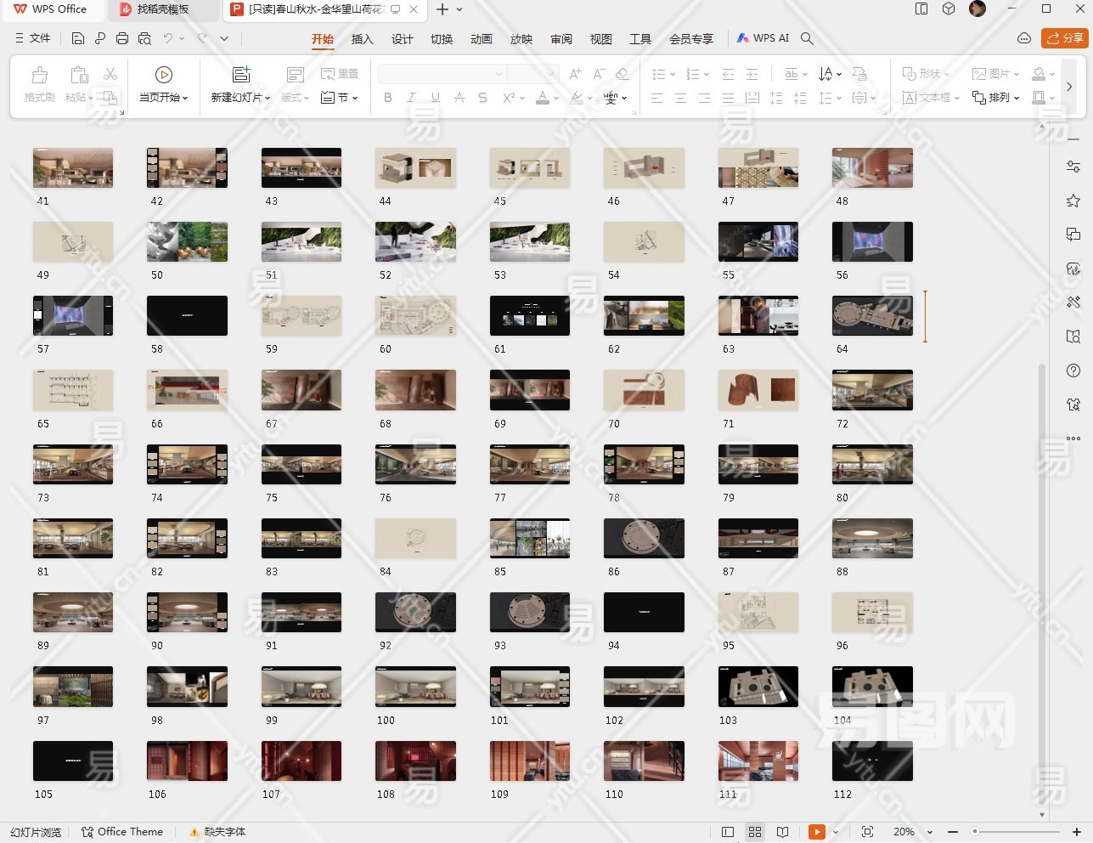The image size is (1093, 843).
Task: Click the zoom slider in status bar
Action: pyautogui.click(x=1015, y=832)
